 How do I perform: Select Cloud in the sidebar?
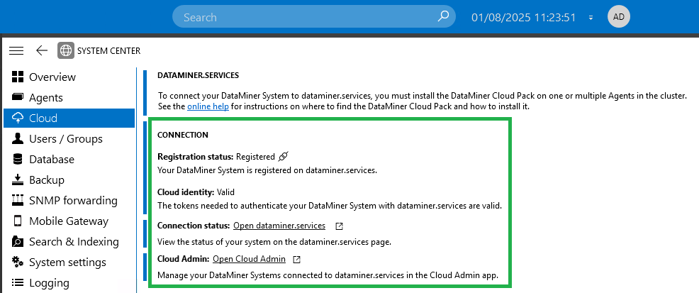(69, 118)
